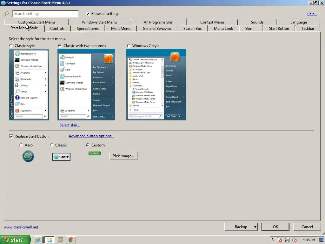Image resolution: width=325 pixels, height=244 pixels.
Task: Open Internet Explorer from the taskbar
Action: coord(37,240)
